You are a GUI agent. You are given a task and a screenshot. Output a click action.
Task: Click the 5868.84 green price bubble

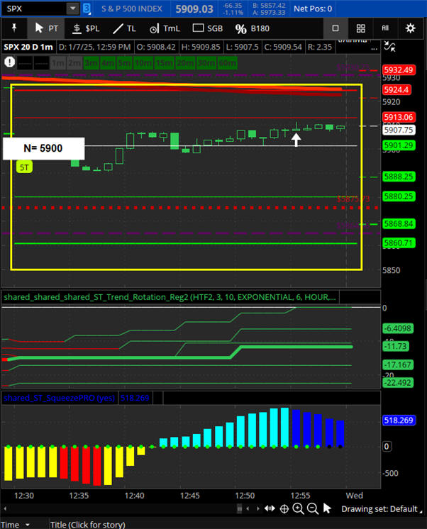click(399, 223)
